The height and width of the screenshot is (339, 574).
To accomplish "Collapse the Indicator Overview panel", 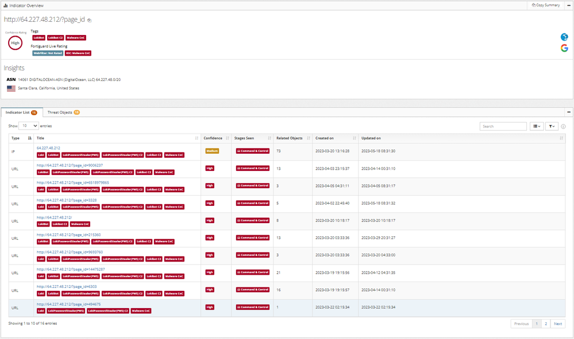I will (x=568, y=5).
